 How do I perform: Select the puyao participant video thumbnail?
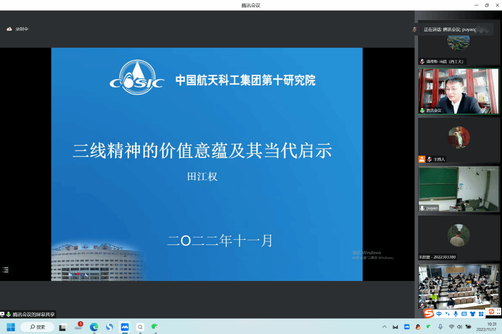pos(459,189)
